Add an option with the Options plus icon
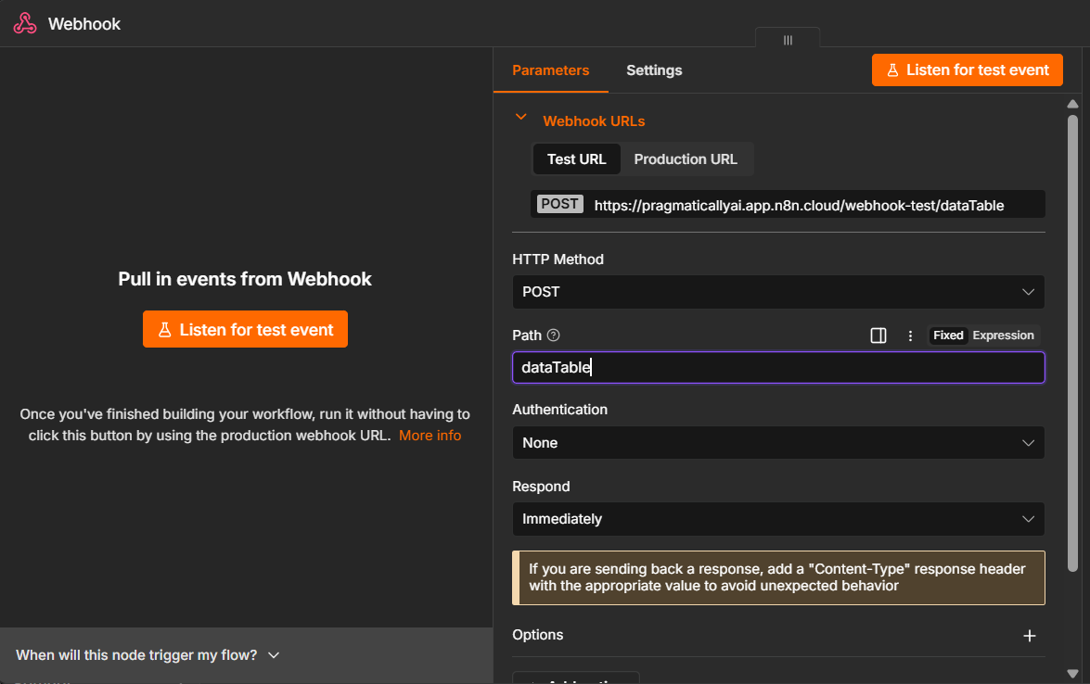Viewport: 1090px width, 684px height. point(1030,636)
